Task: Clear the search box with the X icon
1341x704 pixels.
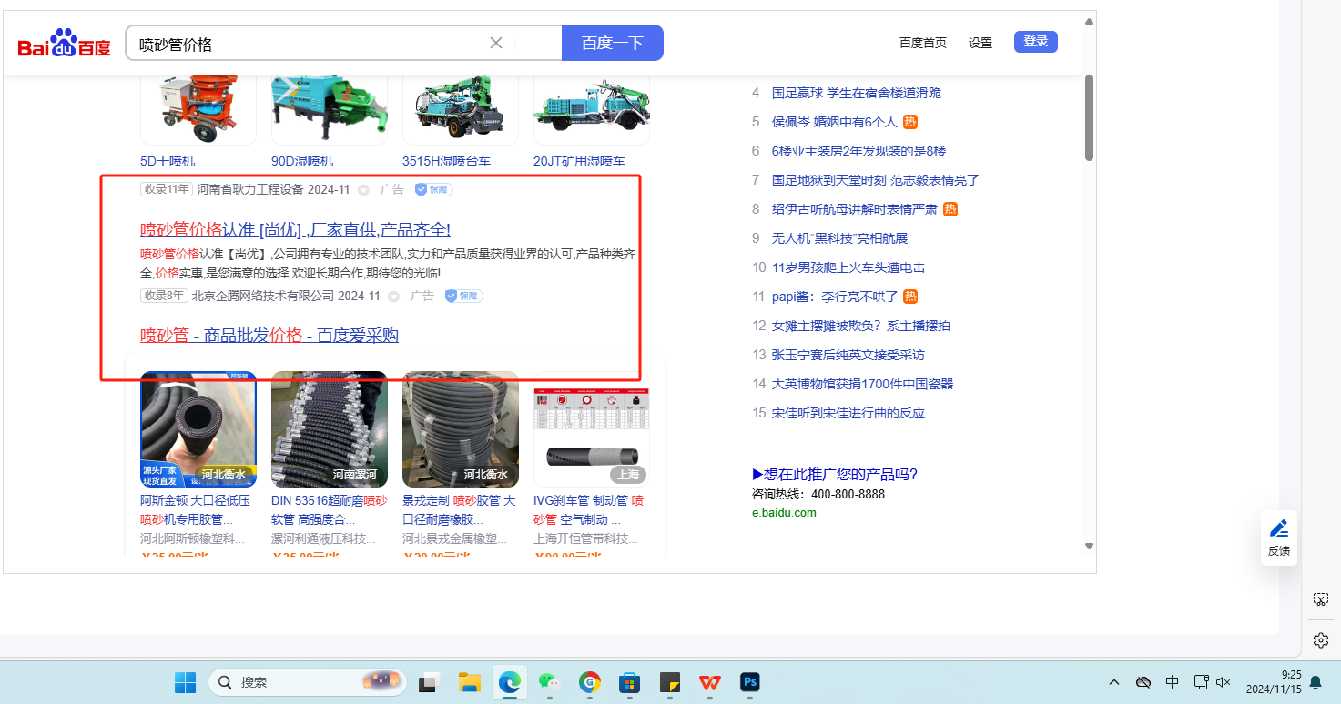Action: click(x=496, y=43)
